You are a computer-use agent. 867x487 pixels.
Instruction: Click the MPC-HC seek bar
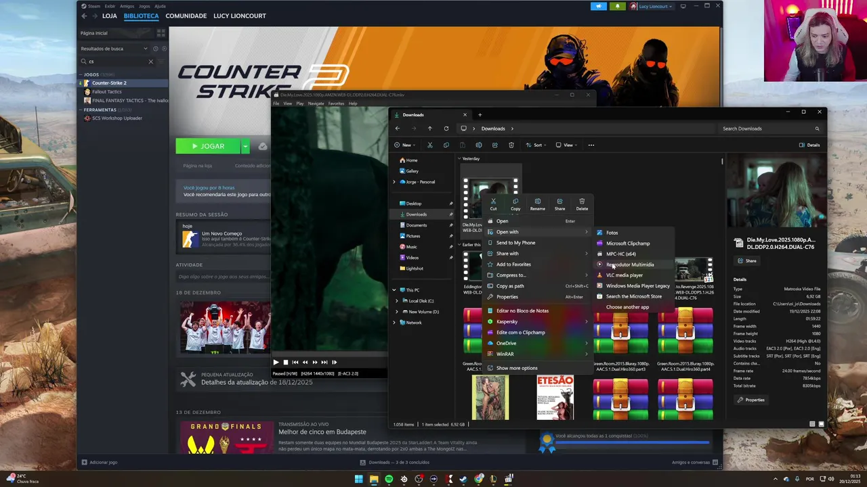pyautogui.click(x=330, y=354)
